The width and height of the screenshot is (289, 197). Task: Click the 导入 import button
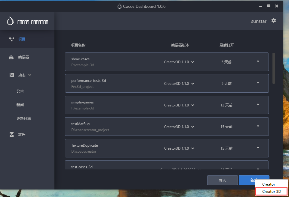pyautogui.click(x=223, y=180)
